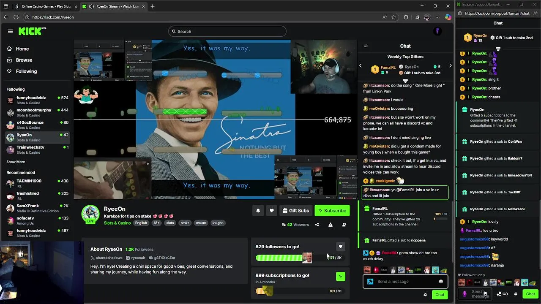The image size is (541, 304).
Task: Open nofacetv recommended channel
Action: [37, 220]
